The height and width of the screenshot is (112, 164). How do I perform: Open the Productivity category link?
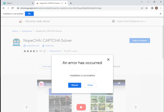pos(55,51)
